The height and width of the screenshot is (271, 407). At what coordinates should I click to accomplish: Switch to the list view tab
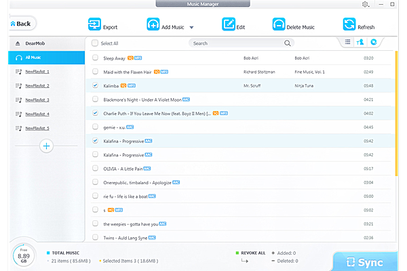(347, 43)
